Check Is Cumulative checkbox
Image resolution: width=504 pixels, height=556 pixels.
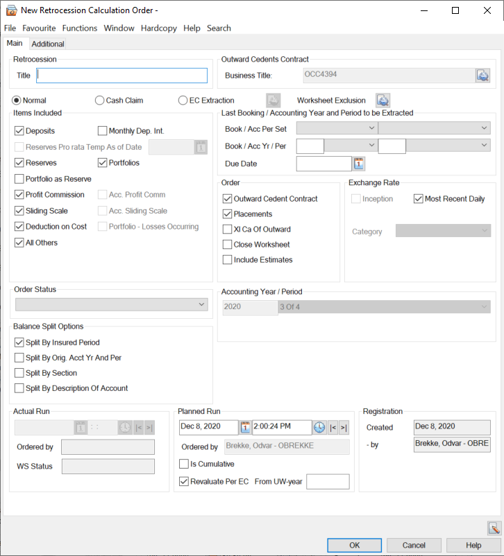184,464
